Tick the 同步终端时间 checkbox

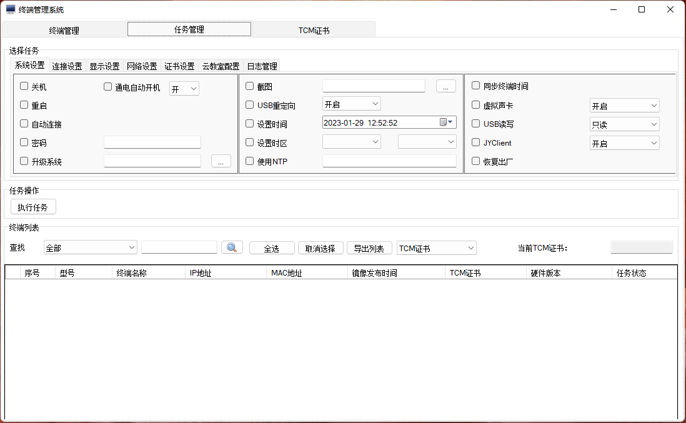[x=476, y=86]
